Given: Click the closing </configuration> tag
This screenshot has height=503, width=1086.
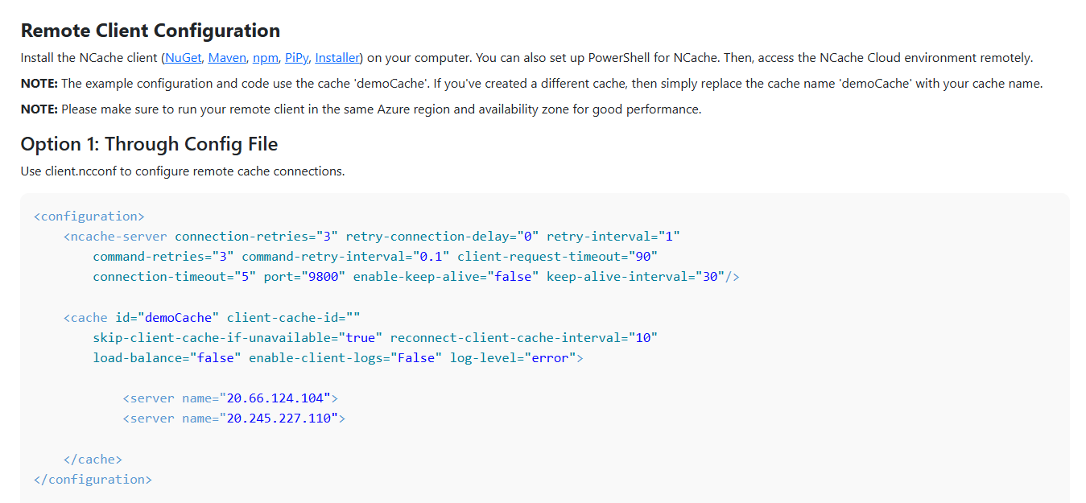Looking at the screenshot, I should pos(93,479).
